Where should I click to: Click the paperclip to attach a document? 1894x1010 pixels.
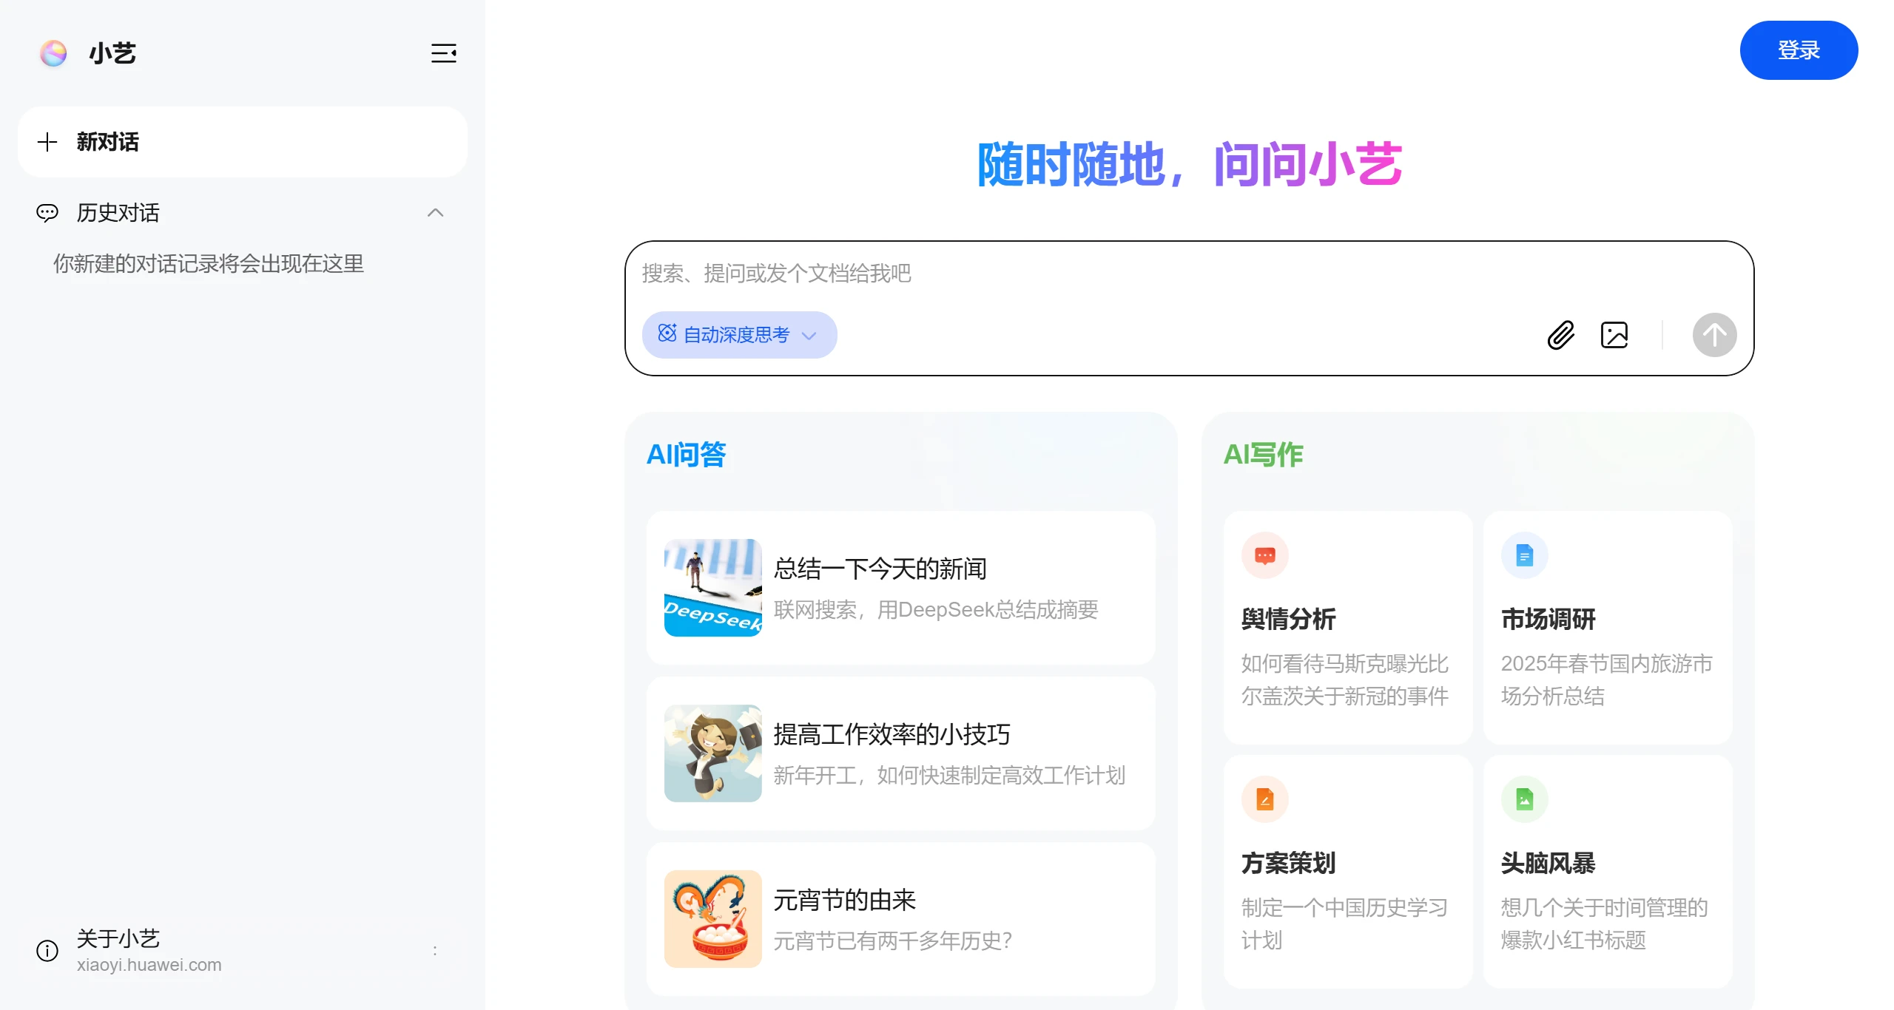(x=1561, y=335)
